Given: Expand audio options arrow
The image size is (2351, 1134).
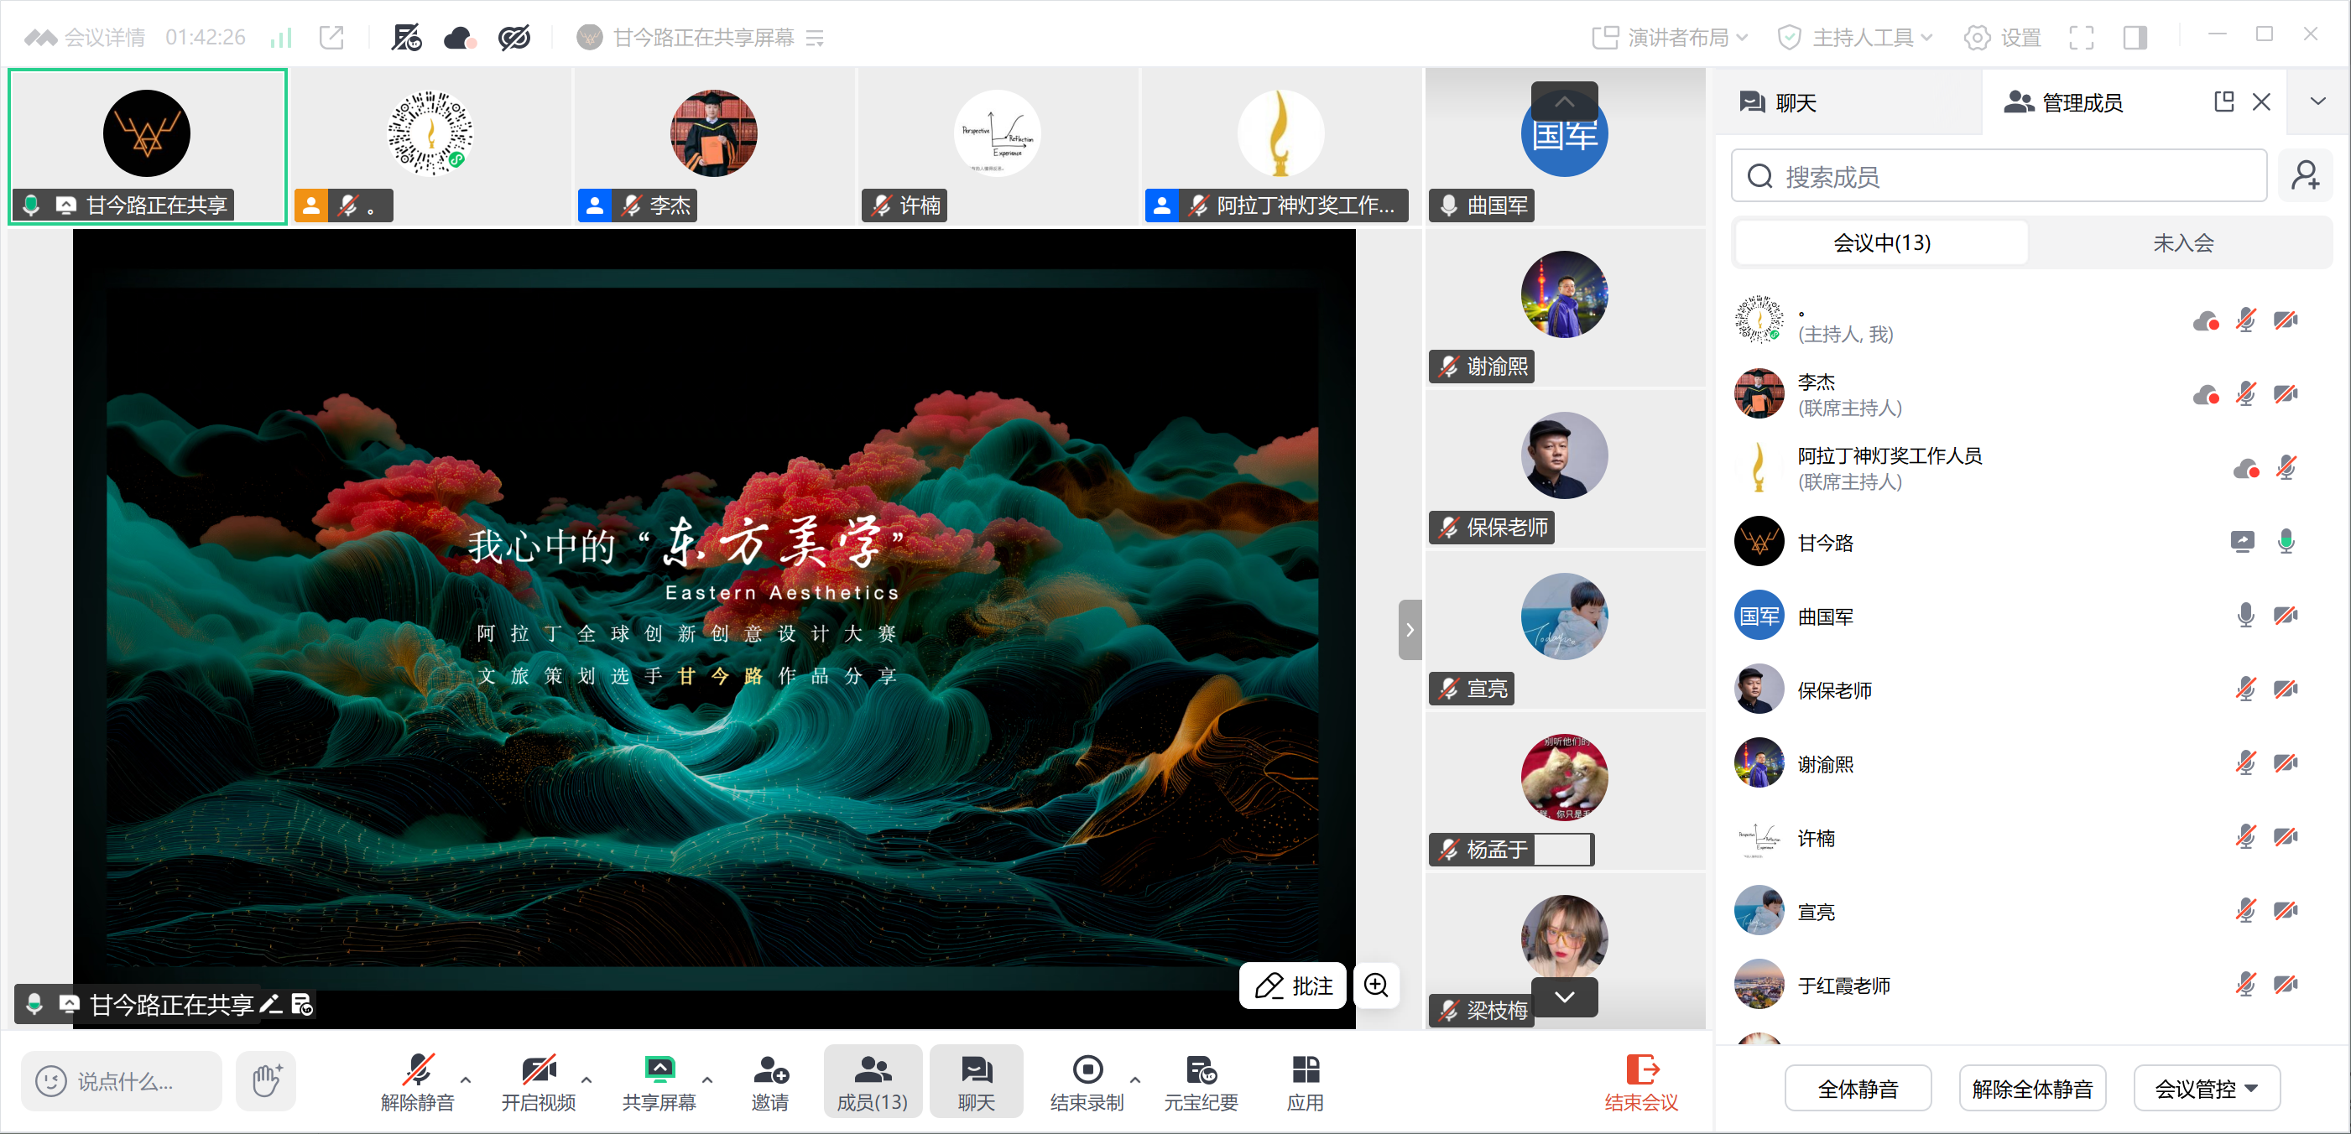Looking at the screenshot, I should (467, 1079).
